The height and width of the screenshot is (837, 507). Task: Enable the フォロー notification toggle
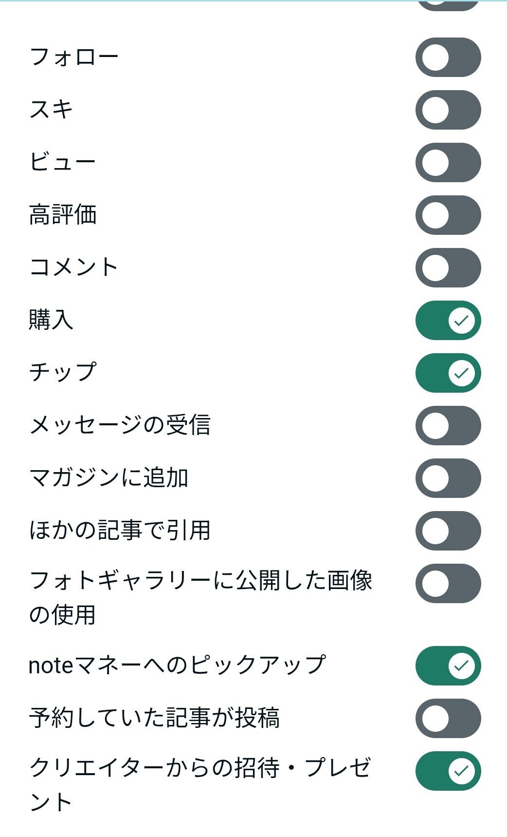coord(448,57)
